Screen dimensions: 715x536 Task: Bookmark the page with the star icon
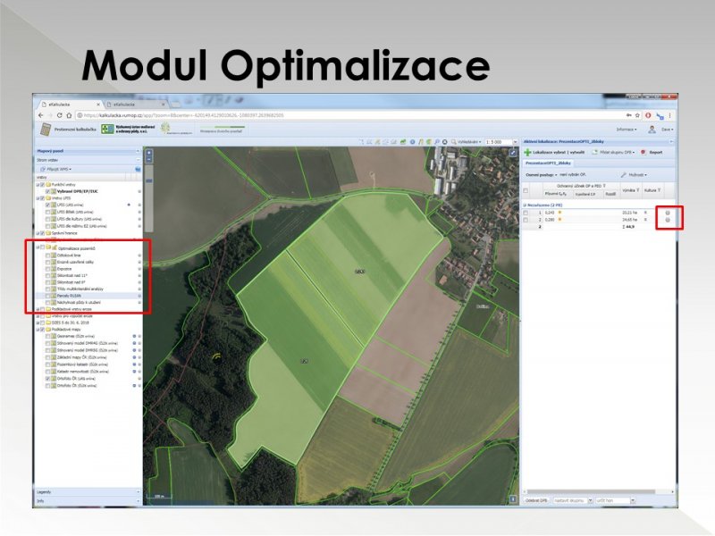(637, 115)
